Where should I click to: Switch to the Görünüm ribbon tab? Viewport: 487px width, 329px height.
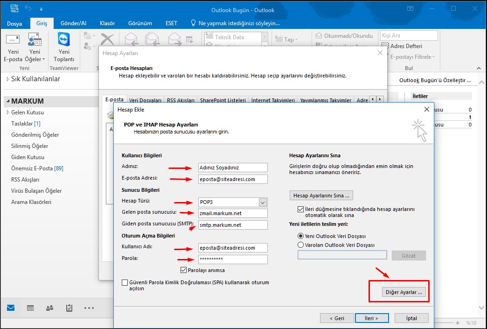coord(140,23)
